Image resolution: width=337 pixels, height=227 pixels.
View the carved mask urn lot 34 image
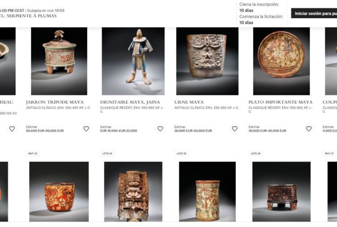coord(133,192)
